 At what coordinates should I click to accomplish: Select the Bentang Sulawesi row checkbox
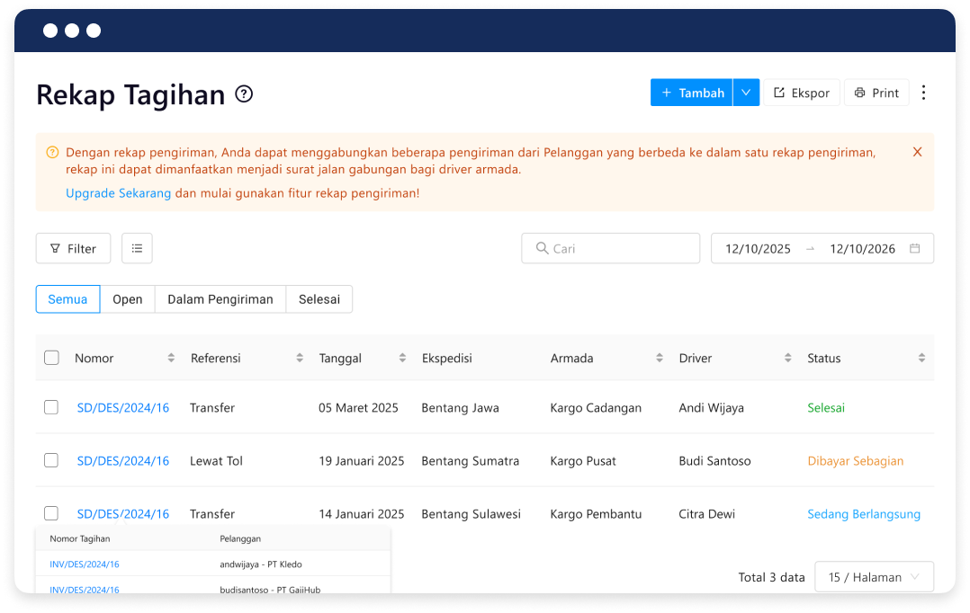(x=51, y=513)
